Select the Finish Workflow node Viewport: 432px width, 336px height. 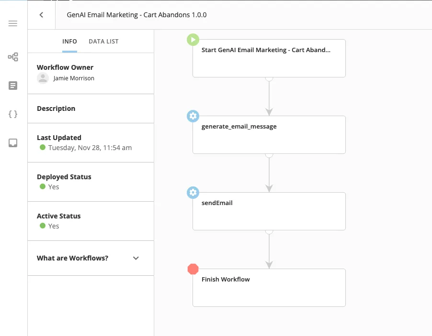(x=269, y=288)
